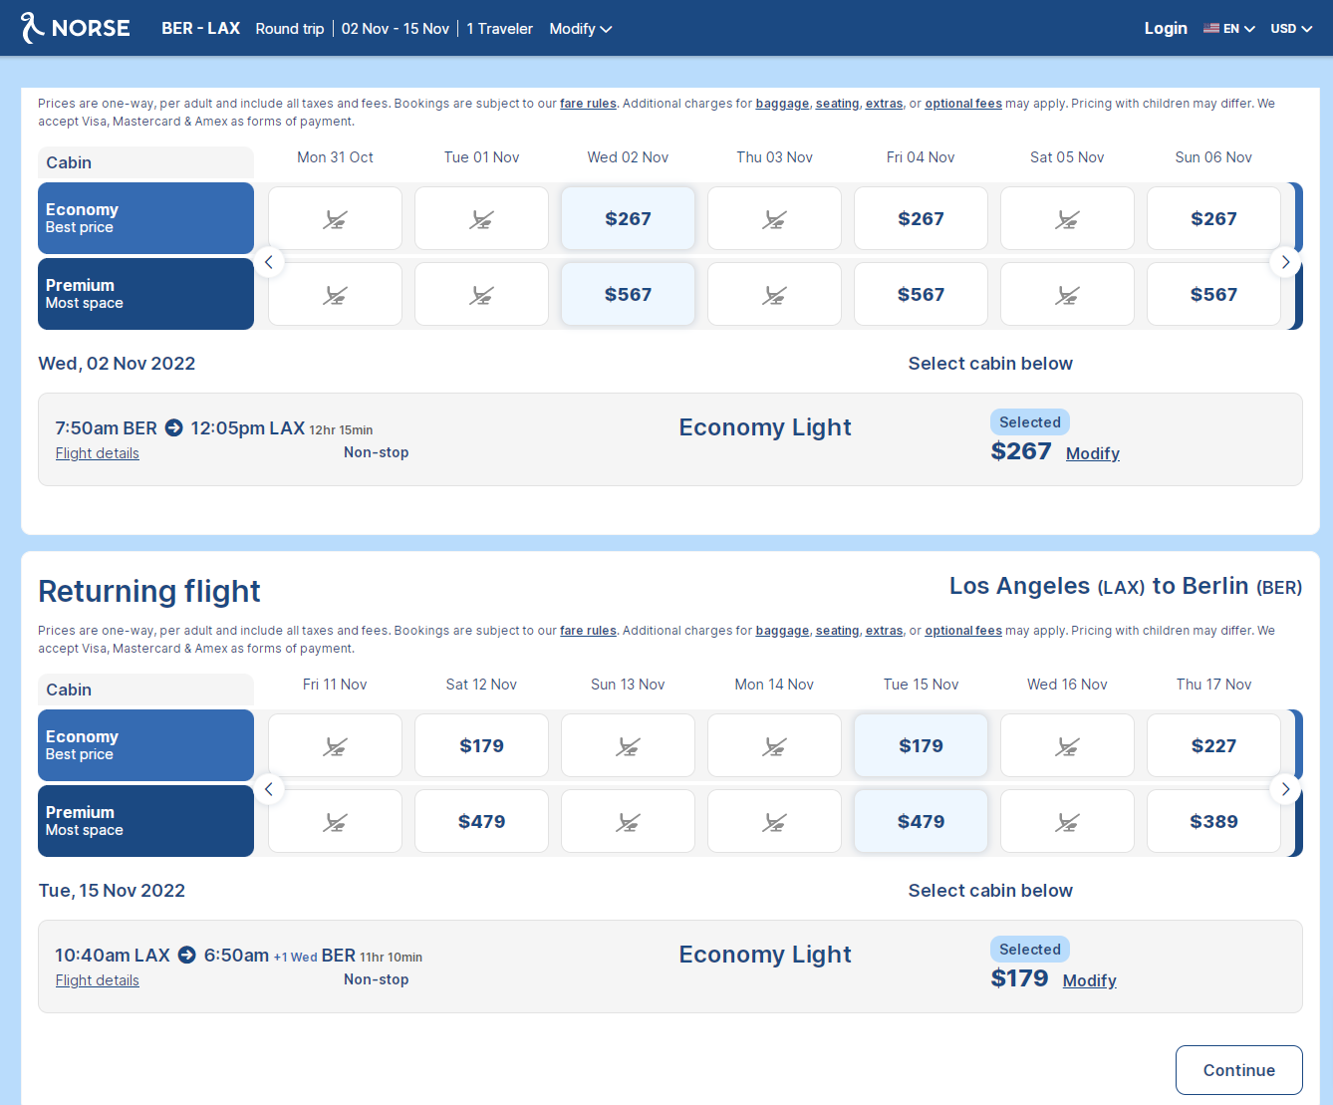Click the Norse logo in header
Screen dimensions: 1333x1105
tap(76, 28)
